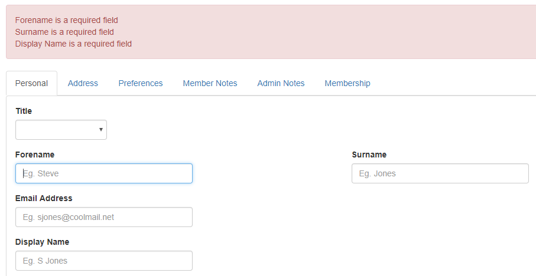Image resolution: width=536 pixels, height=276 pixels.
Task: Click the Forename field label
Action: point(35,155)
